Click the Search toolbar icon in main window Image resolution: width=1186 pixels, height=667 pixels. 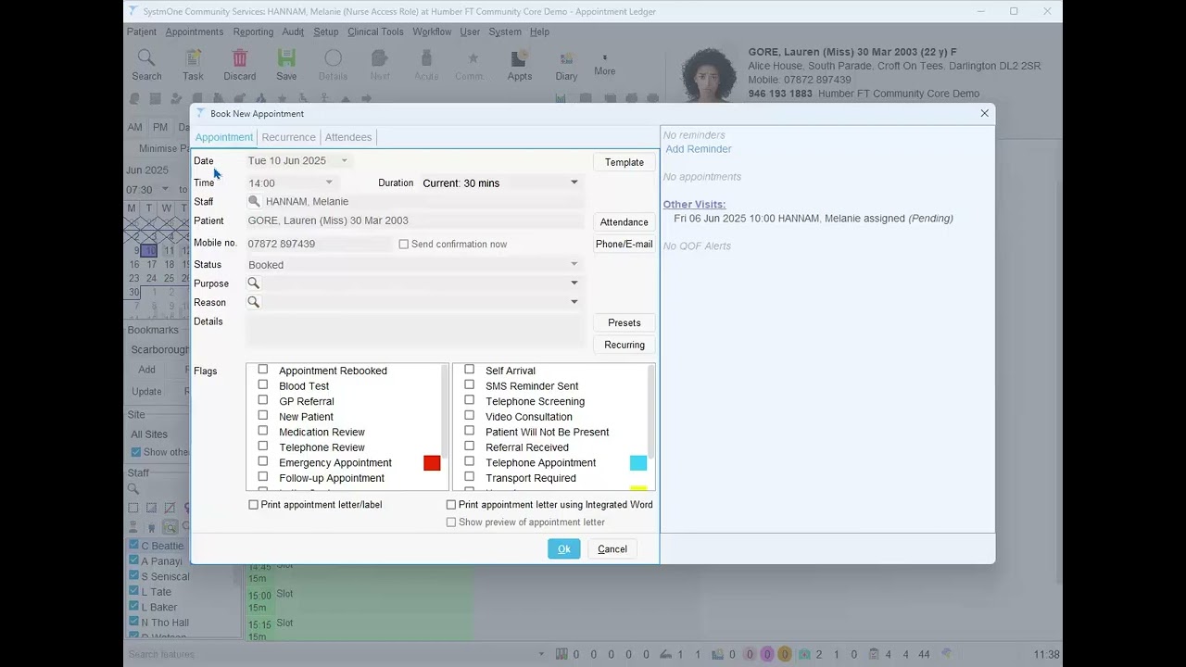146,65
